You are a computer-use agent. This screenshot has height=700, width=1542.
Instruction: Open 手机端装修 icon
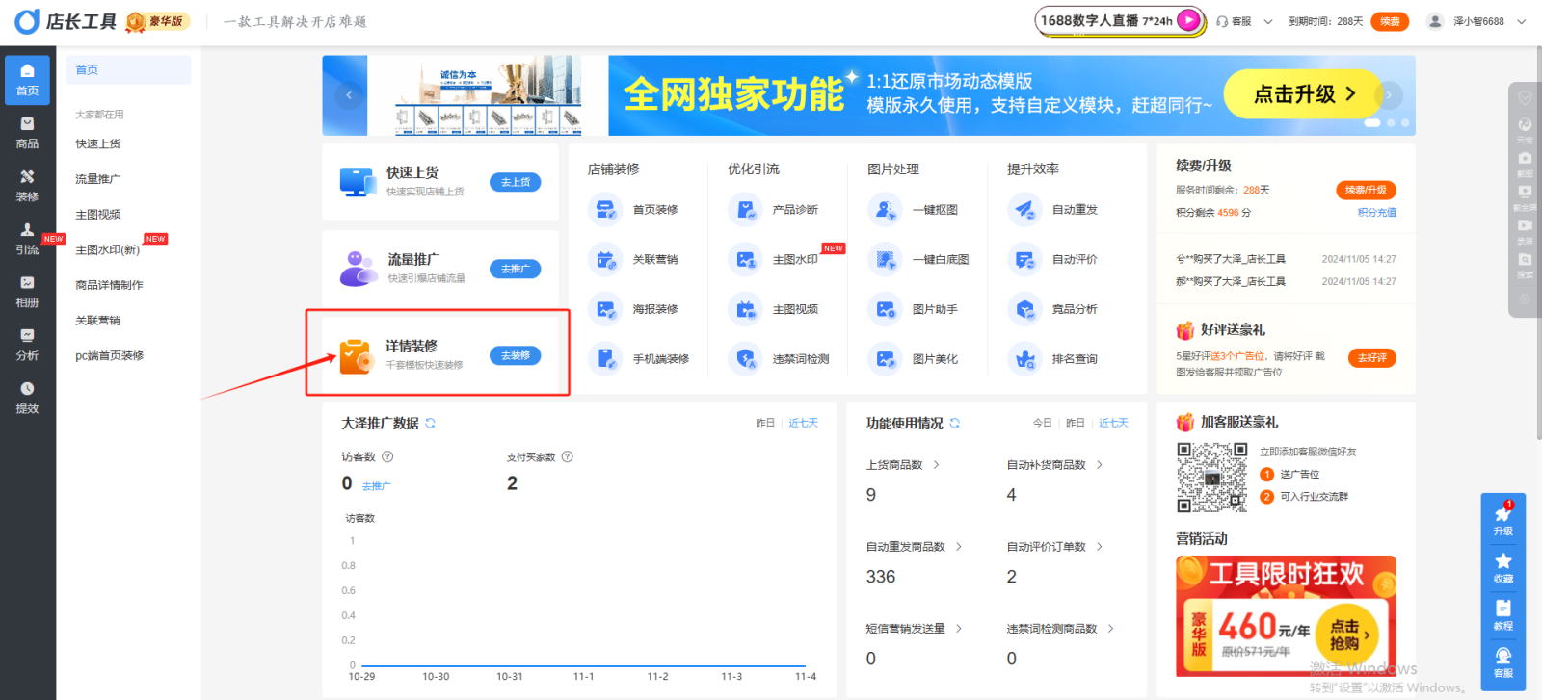(605, 359)
